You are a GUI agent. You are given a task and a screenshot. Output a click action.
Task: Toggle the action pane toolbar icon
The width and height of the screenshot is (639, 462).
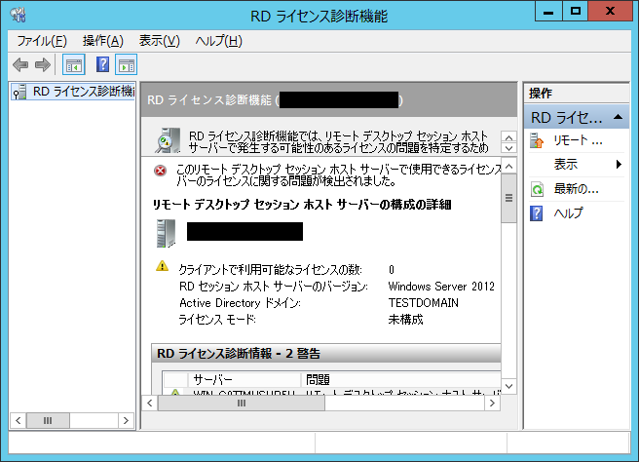(126, 64)
